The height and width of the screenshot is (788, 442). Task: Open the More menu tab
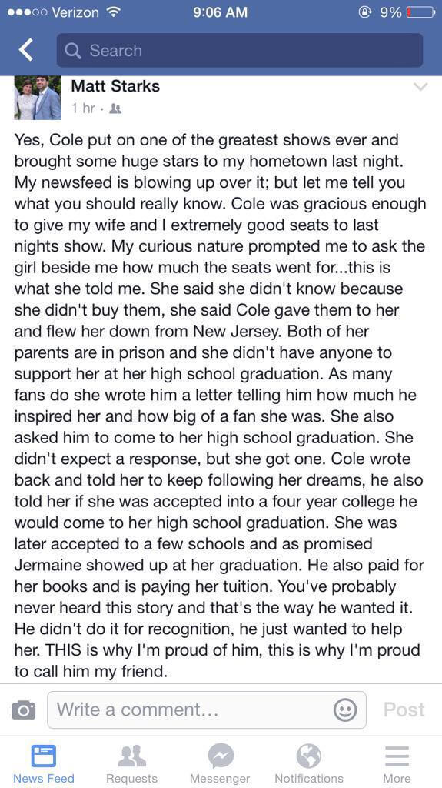pos(397,764)
